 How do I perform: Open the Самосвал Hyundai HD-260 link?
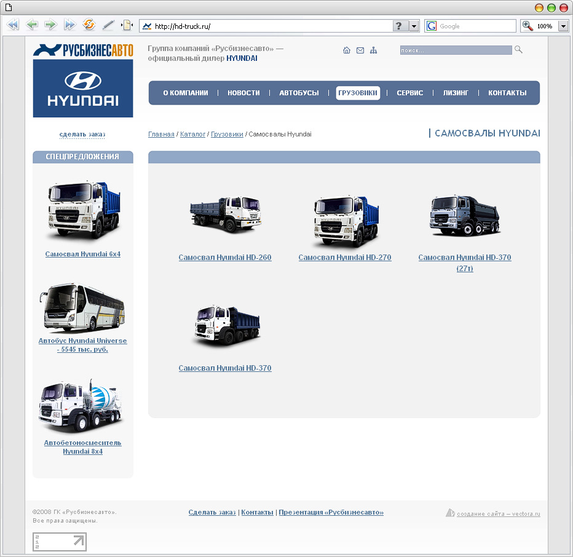click(x=225, y=258)
